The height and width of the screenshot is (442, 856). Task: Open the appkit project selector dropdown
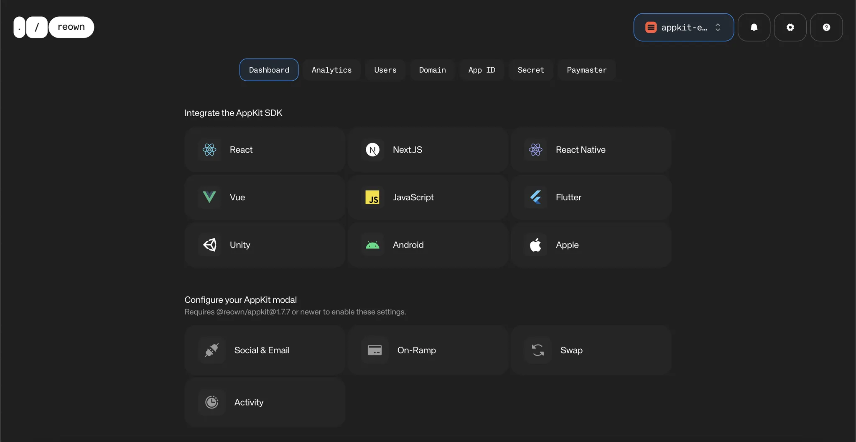click(x=683, y=27)
